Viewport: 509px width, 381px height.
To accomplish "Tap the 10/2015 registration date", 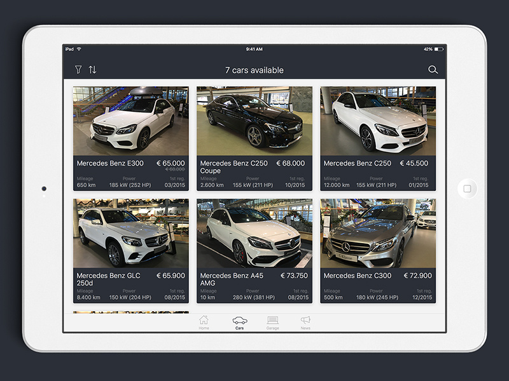I will tap(295, 185).
